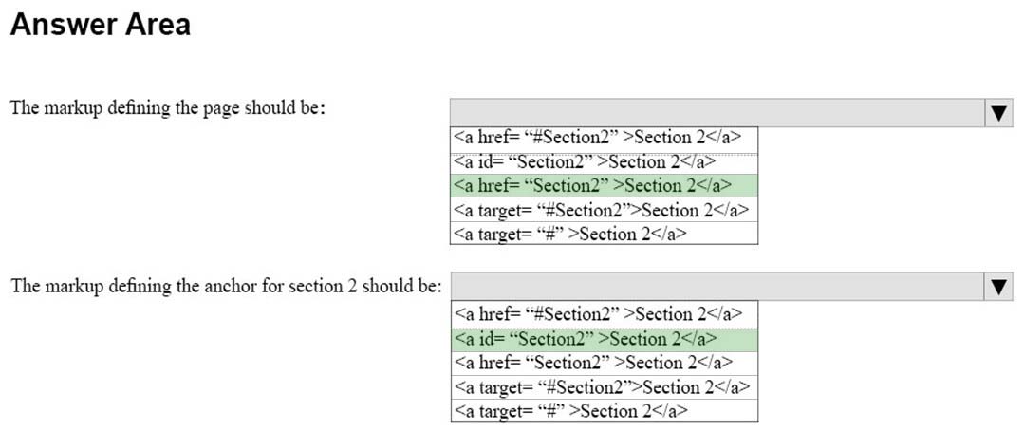Select href="#Section2" in the page markup list
This screenshot has height=432, width=1024.
coord(605,138)
